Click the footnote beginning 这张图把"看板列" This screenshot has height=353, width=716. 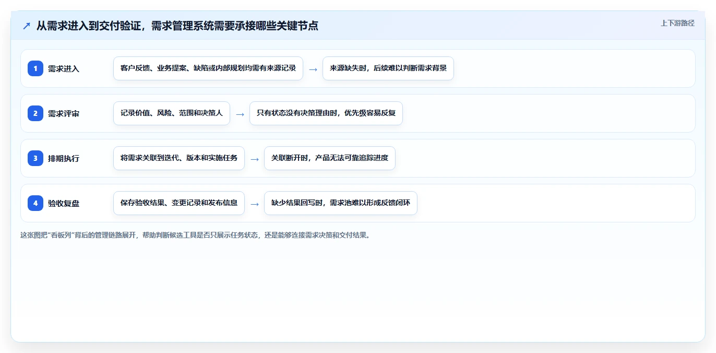(196, 235)
